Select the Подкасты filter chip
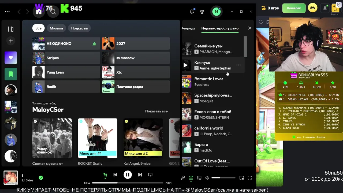 pos(79,28)
